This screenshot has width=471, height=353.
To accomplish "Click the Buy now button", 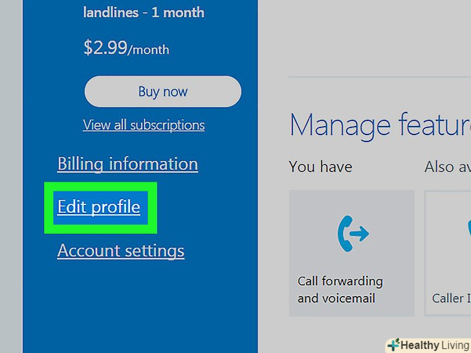I will tap(163, 92).
